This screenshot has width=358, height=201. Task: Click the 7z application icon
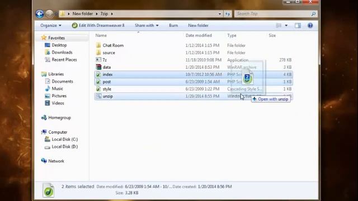(x=98, y=60)
